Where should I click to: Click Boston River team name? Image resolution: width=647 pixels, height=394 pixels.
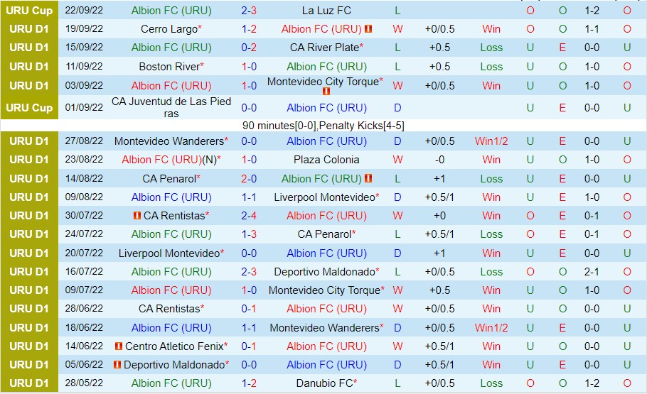click(169, 66)
